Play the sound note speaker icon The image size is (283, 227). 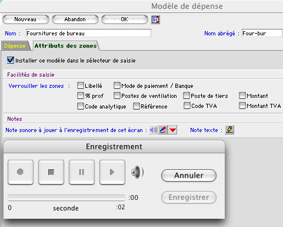(154, 130)
